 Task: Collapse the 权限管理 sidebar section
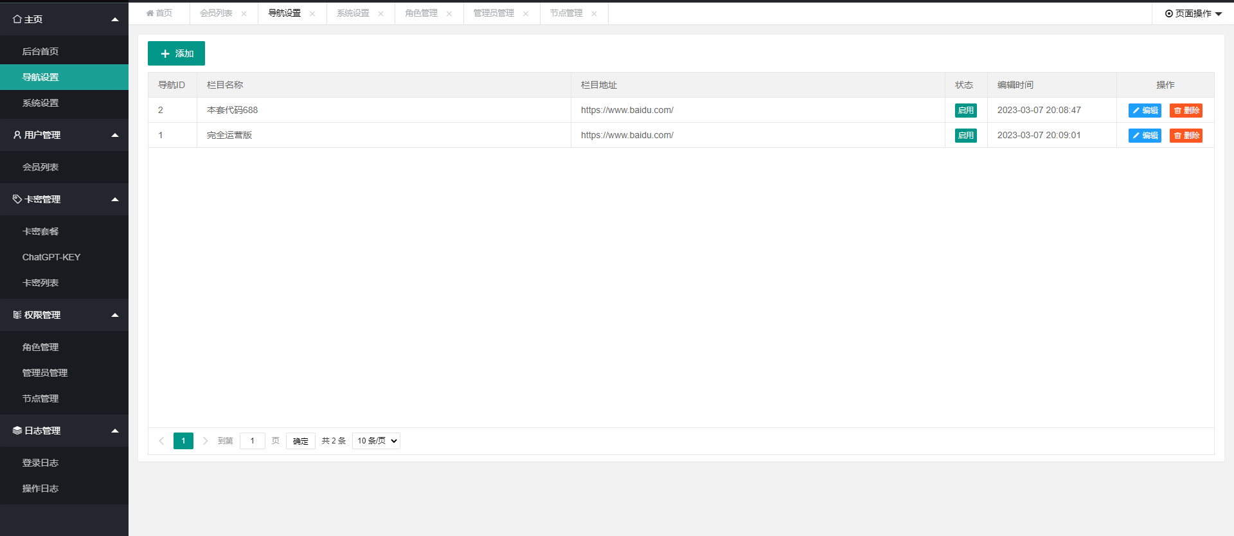click(64, 315)
